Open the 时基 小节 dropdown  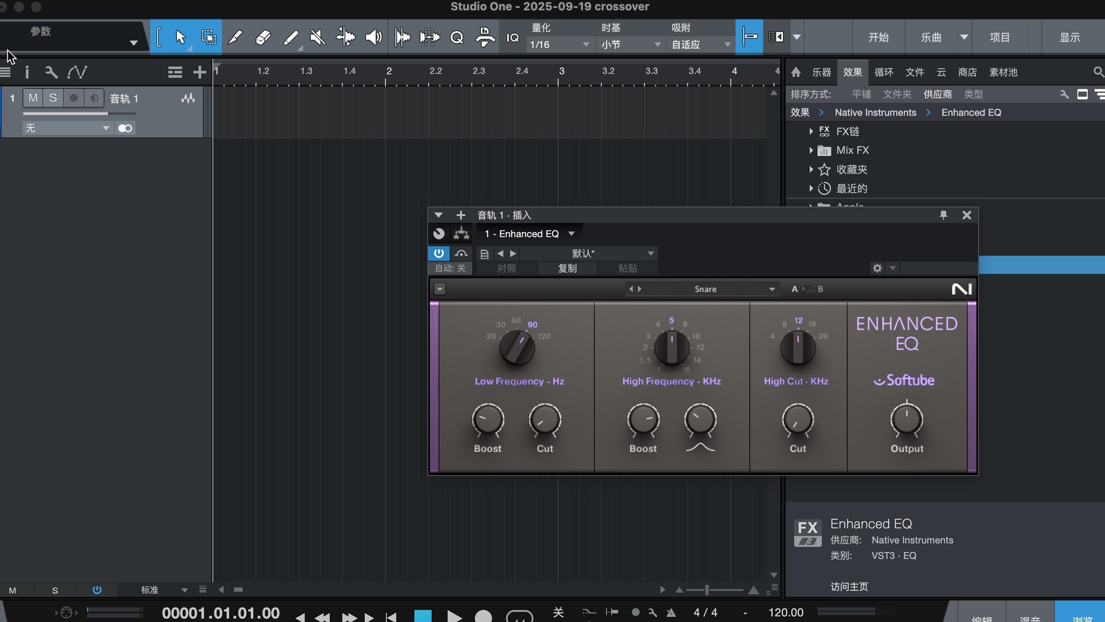pyautogui.click(x=630, y=44)
